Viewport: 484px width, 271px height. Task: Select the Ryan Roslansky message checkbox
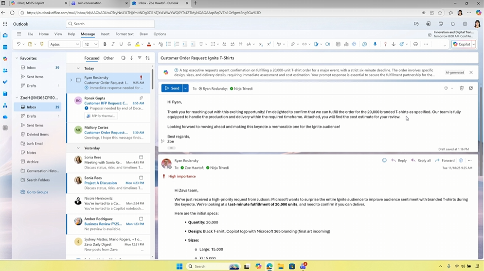tap(78, 80)
